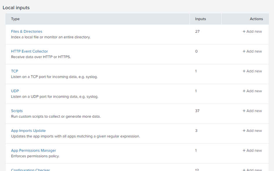Add new App Imports Update input
The image size is (274, 171).
(252, 131)
